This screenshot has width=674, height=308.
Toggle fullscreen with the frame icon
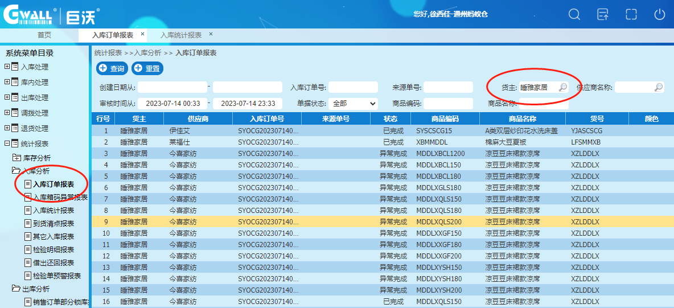tap(631, 14)
